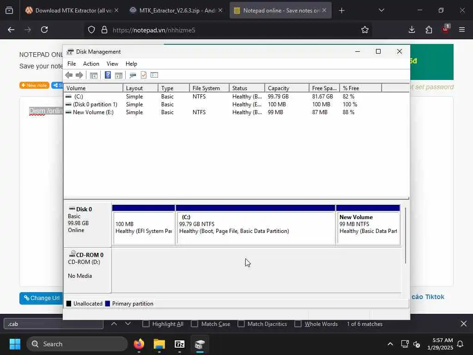Enable Match Diacritics checkbox
Screen dimensions: 473x355
(x=241, y=324)
